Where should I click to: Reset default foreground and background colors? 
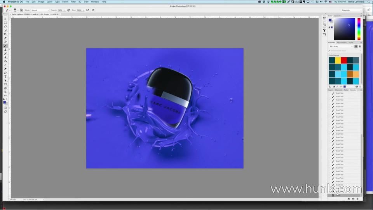click(4, 99)
